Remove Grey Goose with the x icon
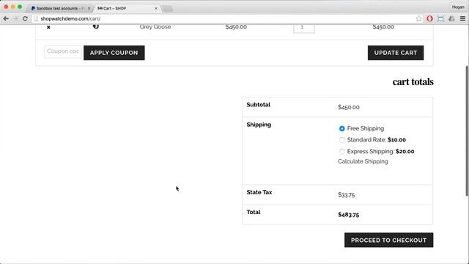Screen dimensions: 469x264 click(x=48, y=27)
